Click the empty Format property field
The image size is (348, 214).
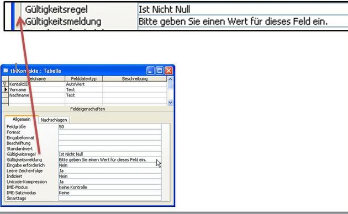(x=110, y=132)
